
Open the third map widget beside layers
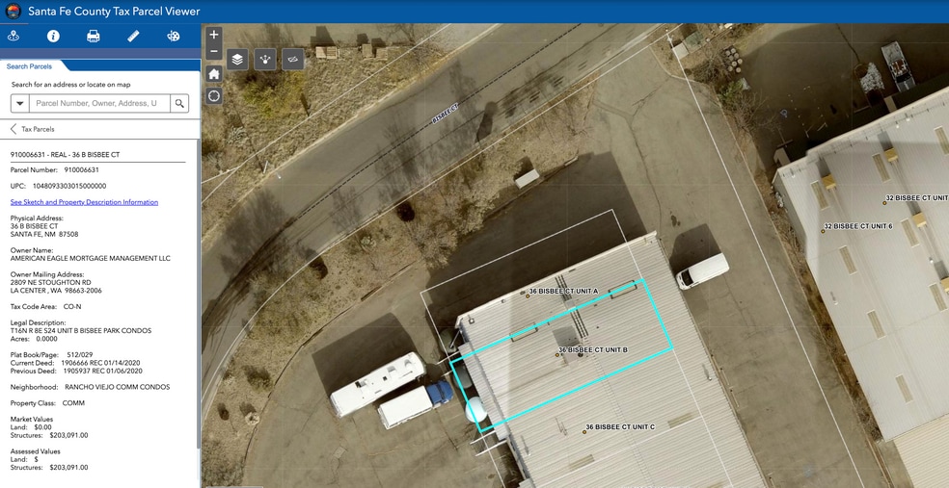(x=293, y=60)
